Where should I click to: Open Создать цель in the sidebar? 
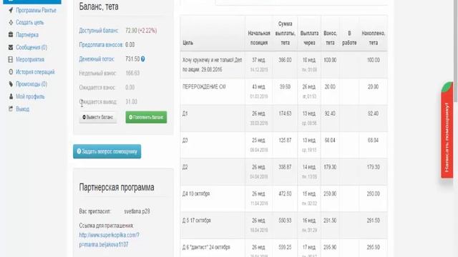point(29,22)
